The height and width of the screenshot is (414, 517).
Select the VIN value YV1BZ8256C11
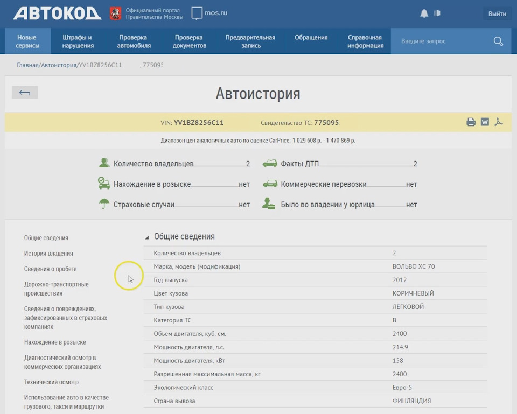click(199, 123)
